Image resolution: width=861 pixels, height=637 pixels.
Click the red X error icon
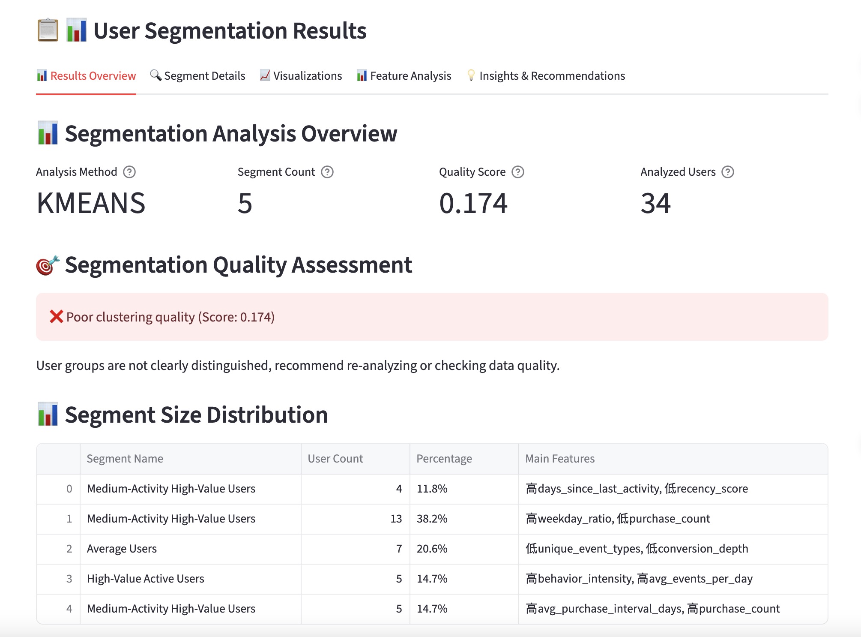pyautogui.click(x=56, y=317)
